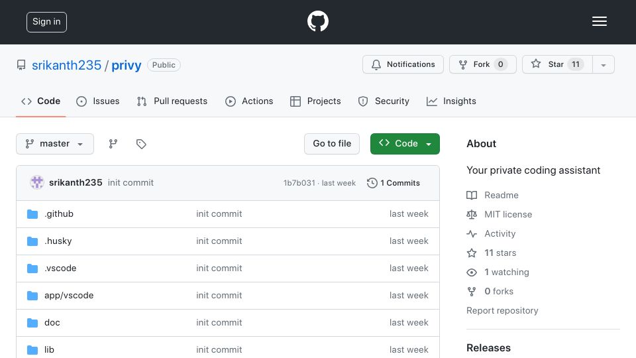This screenshot has width=636, height=358.
Task: Fork the repository
Action: 482,64
